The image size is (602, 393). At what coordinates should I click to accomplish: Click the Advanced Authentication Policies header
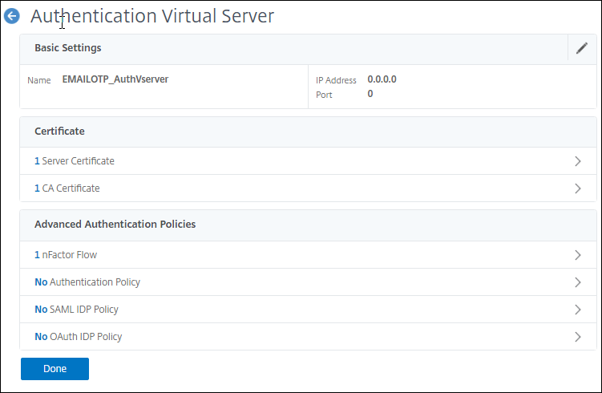point(115,225)
